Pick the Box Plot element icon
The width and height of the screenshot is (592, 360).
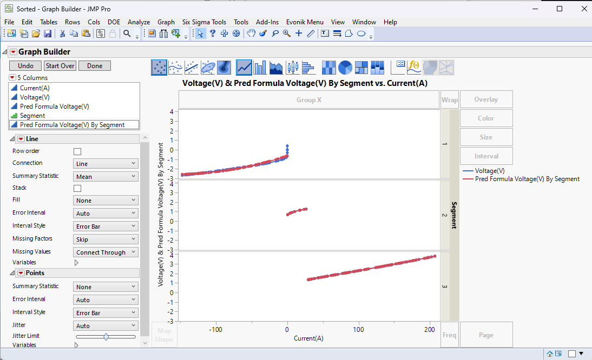click(x=292, y=68)
